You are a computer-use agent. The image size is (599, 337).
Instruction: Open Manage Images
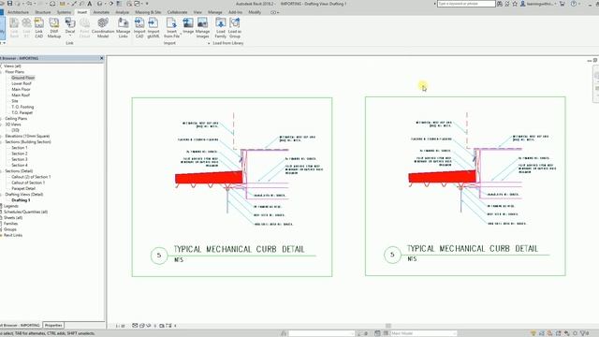(x=202, y=28)
